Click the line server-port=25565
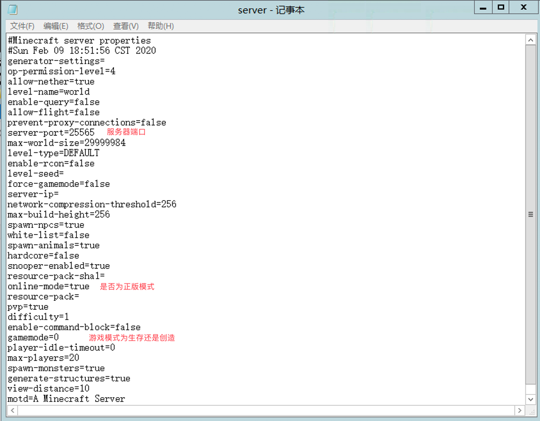 tap(51, 133)
